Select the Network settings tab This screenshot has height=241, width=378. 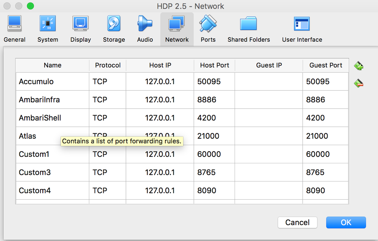(177, 29)
